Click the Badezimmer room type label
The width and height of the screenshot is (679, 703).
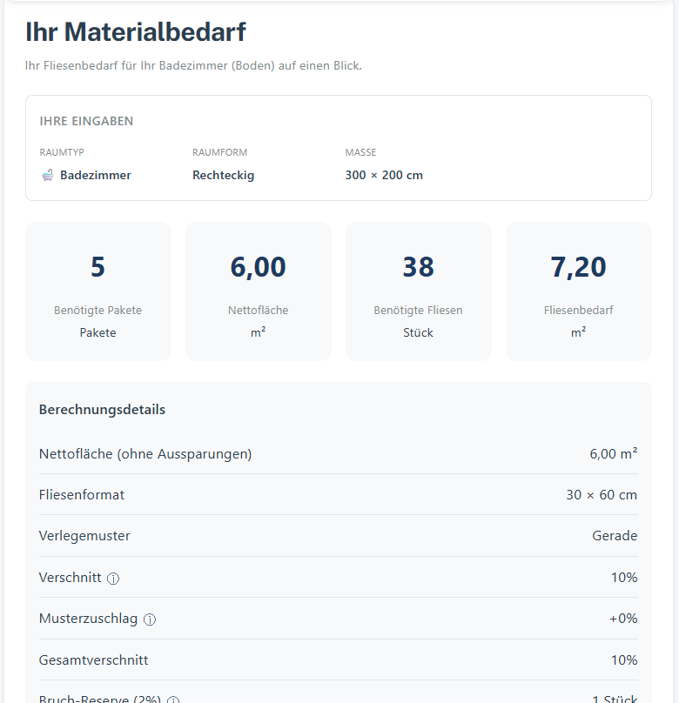96,175
